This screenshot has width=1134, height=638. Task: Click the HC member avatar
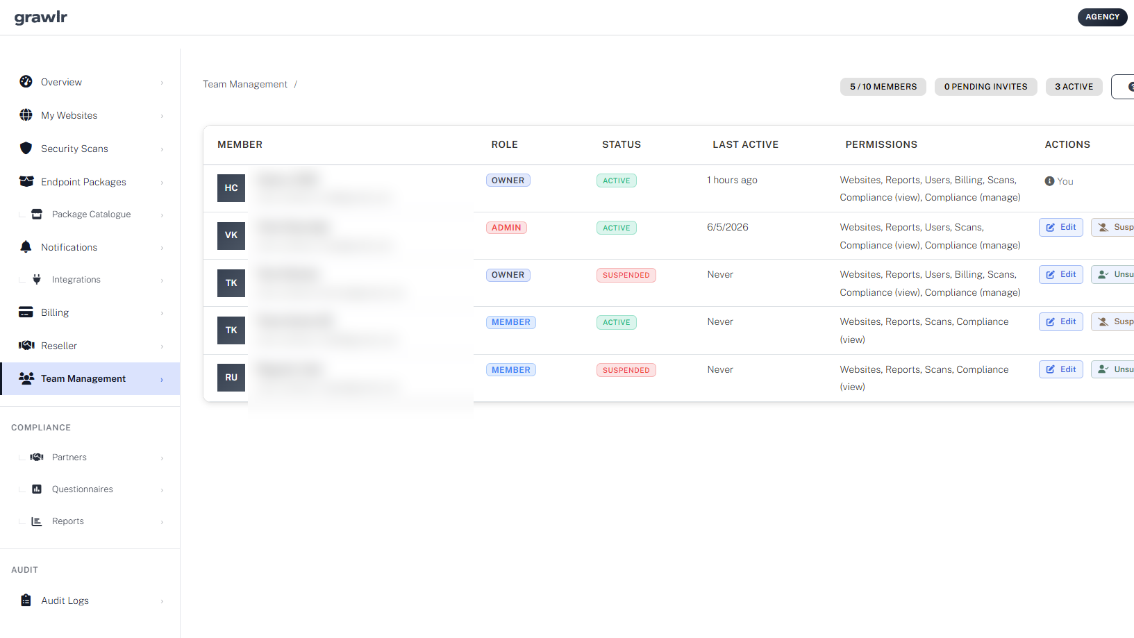point(231,188)
